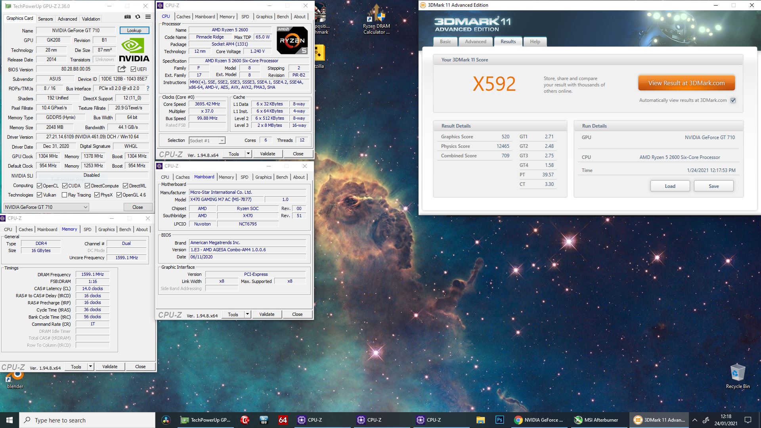This screenshot has width=761, height=428.
Task: Switch to Chrome NVIDIA GeForce taskbar item
Action: pyautogui.click(x=539, y=420)
